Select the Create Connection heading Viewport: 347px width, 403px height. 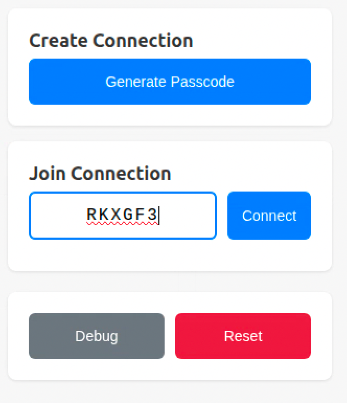tap(111, 41)
